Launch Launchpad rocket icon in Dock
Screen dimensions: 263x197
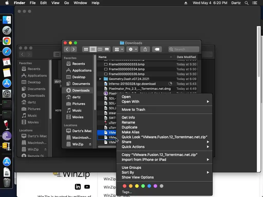pyautogui.click(x=7, y=31)
